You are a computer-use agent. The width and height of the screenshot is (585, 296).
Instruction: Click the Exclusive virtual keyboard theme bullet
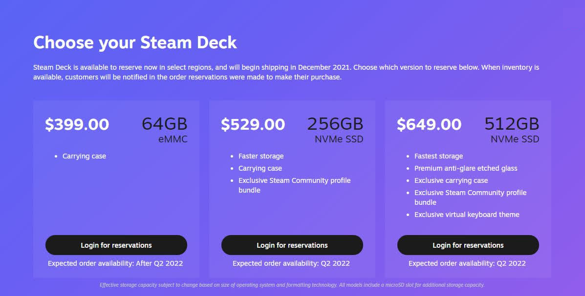pyautogui.click(x=467, y=215)
